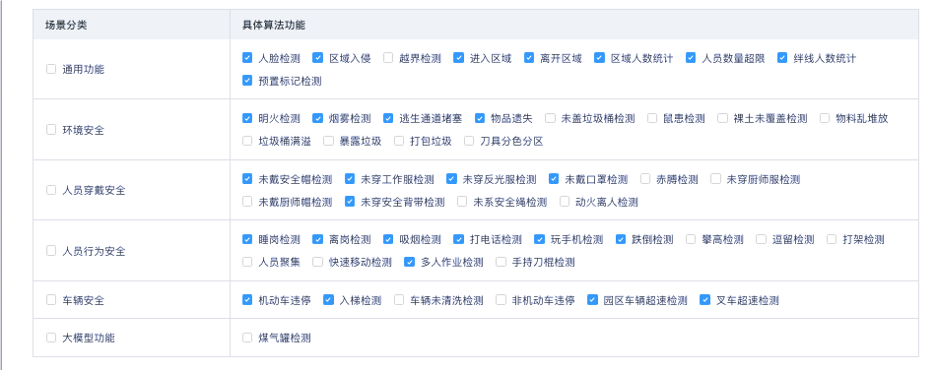Check the 赤膊检测 option
The height and width of the screenshot is (370, 936).
point(645,179)
